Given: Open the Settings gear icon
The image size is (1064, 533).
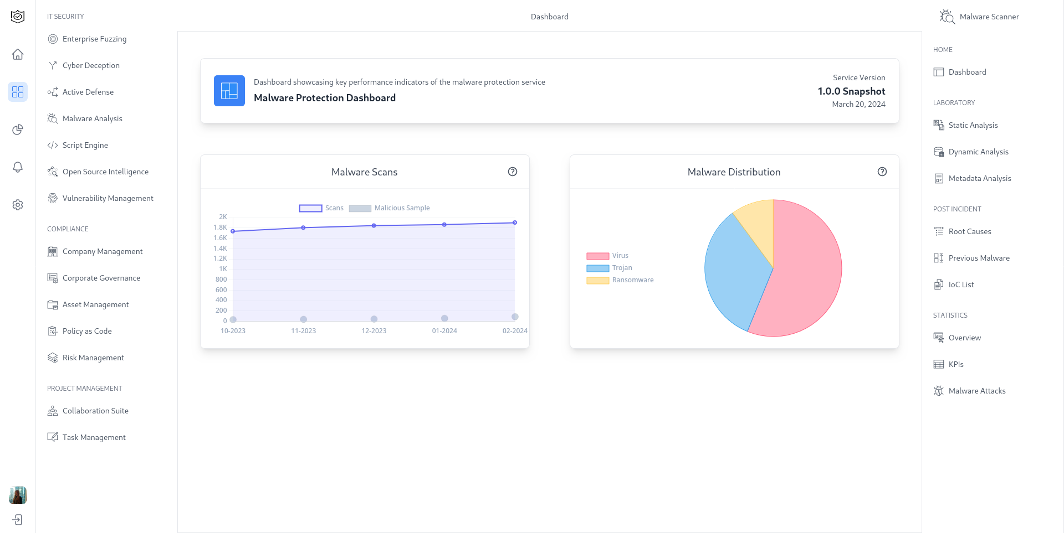Looking at the screenshot, I should point(18,205).
